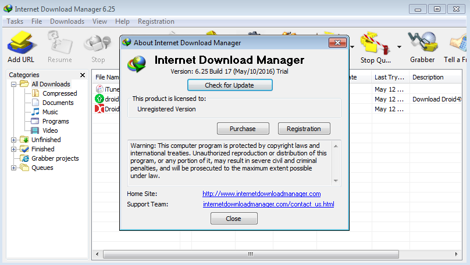
Task: Open the Stop Queue dropdown arrow
Action: tap(399, 47)
